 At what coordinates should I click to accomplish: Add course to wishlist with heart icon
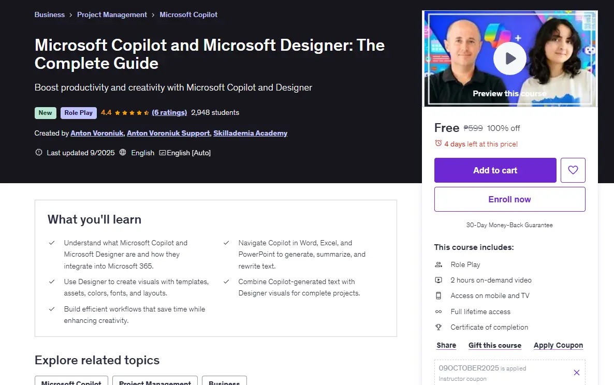coord(573,170)
